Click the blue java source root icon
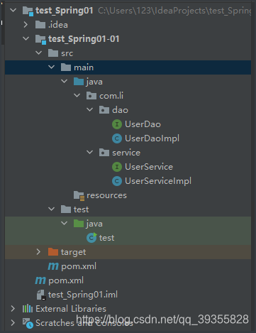 point(79,82)
